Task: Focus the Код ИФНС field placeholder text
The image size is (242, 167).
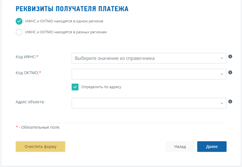Action: (x=115, y=58)
